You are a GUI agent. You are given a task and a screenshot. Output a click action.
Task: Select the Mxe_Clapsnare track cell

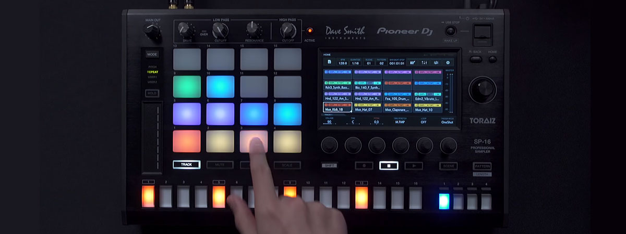click(398, 108)
